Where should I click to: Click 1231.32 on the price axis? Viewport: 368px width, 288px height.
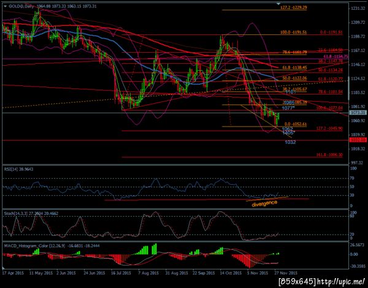coord(358,9)
